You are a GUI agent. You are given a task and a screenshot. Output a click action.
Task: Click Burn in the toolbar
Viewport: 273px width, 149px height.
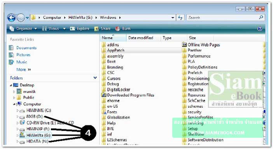[123, 29]
